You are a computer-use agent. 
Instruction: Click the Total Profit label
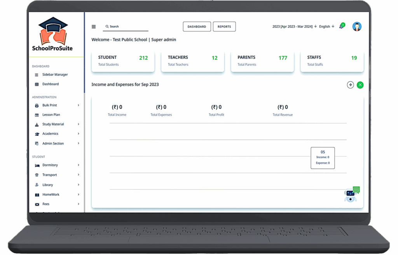216,115
